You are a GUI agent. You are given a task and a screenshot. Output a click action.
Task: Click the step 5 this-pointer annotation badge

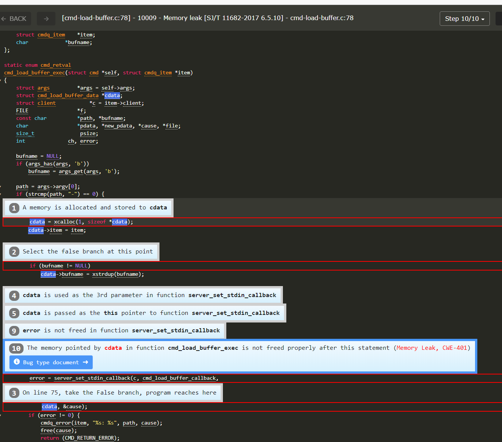[x=14, y=313]
